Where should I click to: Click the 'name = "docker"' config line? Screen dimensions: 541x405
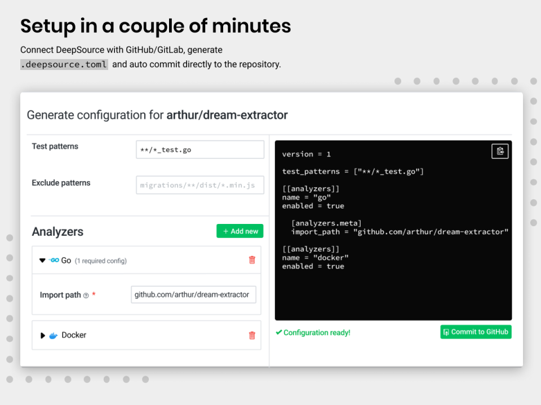(x=316, y=258)
